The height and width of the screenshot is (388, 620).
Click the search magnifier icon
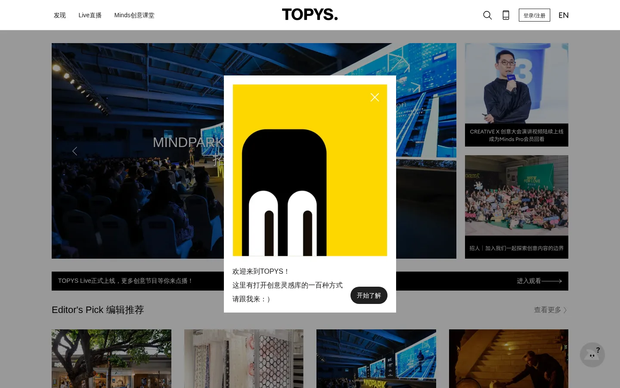(487, 15)
